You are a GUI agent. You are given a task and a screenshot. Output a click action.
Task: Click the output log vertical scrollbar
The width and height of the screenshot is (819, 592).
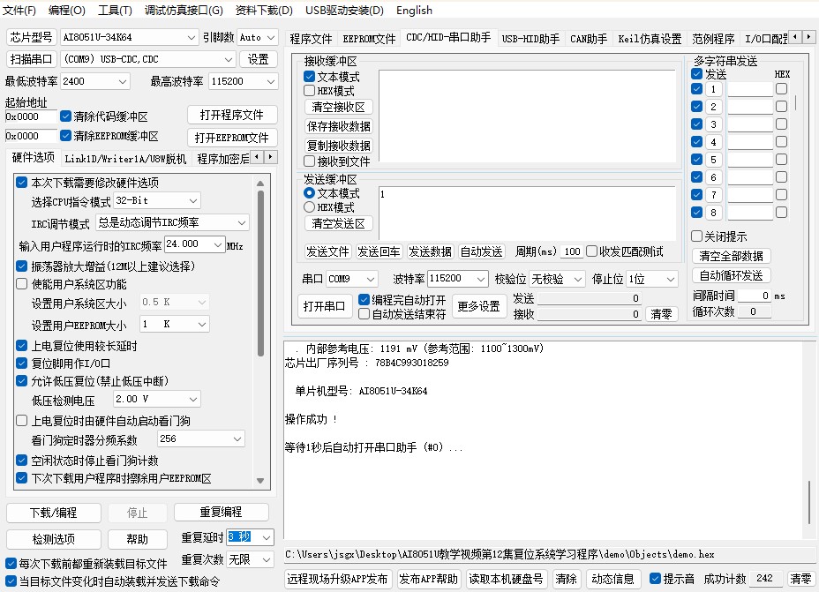pos(809,503)
